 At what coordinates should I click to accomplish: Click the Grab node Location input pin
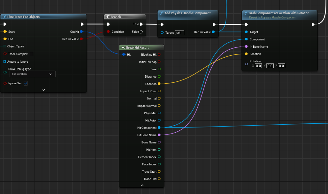point(247,54)
